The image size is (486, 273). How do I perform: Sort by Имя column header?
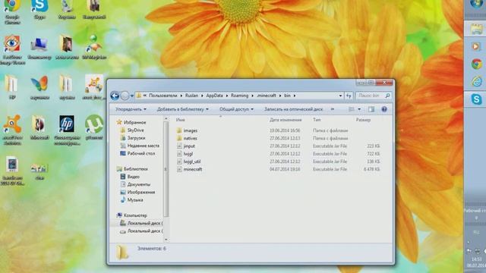coord(181,120)
